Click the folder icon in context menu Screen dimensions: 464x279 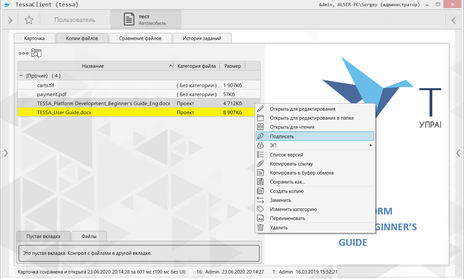tap(260, 118)
